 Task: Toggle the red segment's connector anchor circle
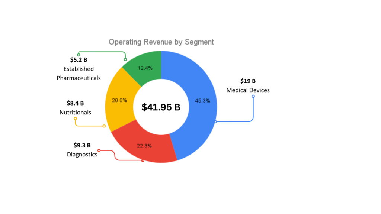coord(143,160)
